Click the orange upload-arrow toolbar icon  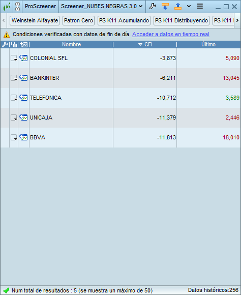178,6
